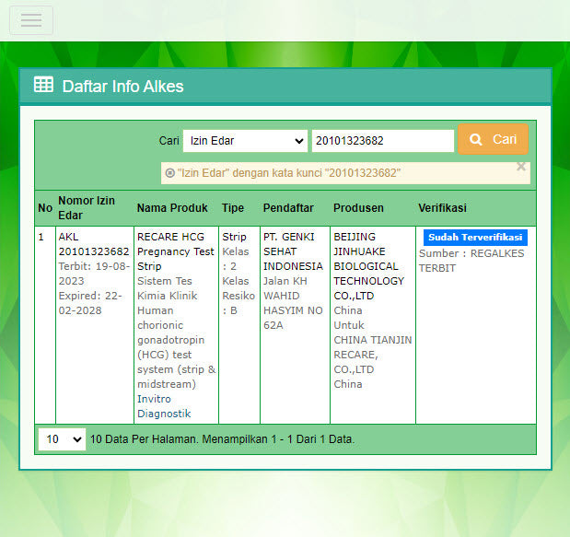Viewport: 570px width, 537px height.
Task: Click the search keyword field containing 20101323682
Action: [382, 140]
